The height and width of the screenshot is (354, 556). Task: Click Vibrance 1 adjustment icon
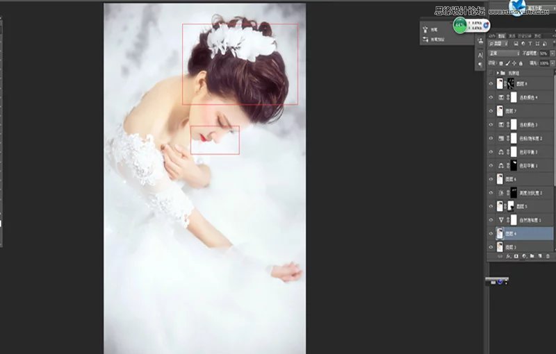pyautogui.click(x=501, y=220)
